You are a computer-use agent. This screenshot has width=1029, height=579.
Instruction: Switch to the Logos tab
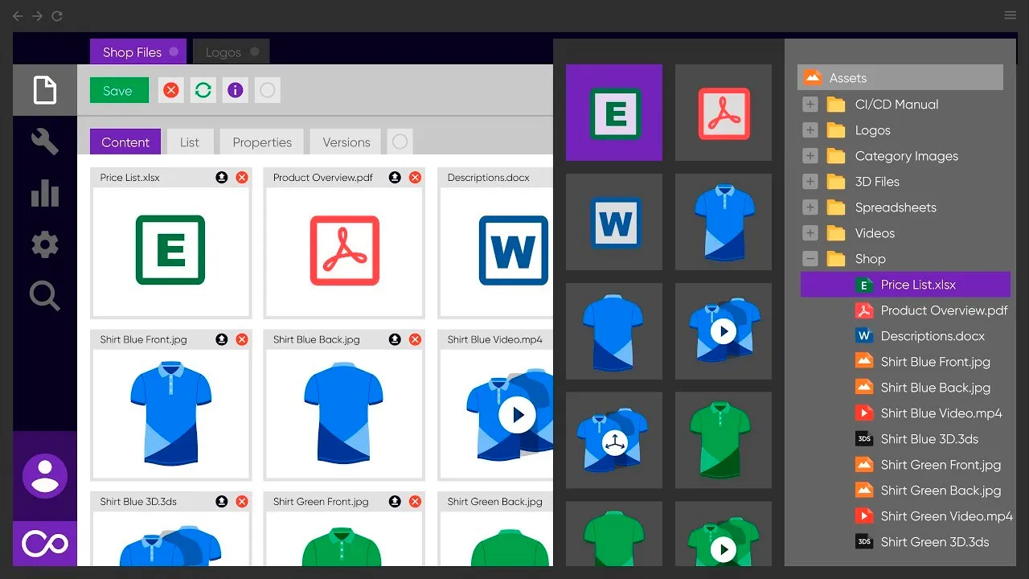point(231,52)
